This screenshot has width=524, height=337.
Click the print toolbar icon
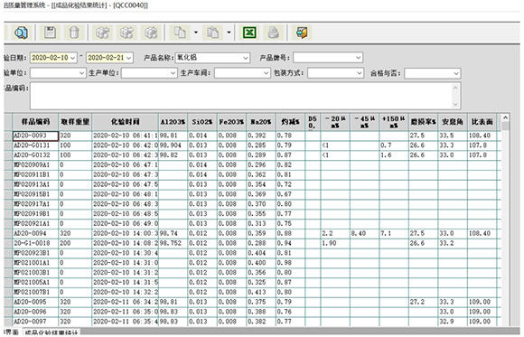(274, 33)
